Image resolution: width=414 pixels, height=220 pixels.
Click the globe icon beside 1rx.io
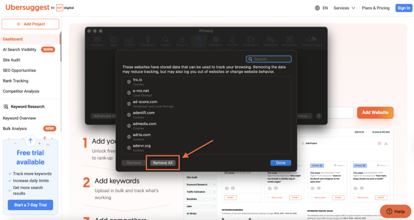(x=129, y=82)
